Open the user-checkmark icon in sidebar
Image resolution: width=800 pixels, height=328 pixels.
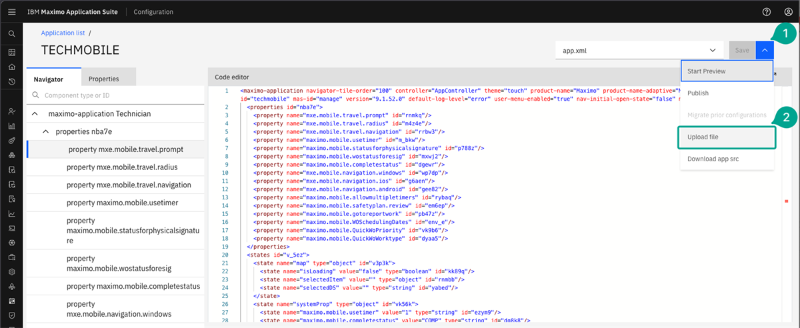pos(11,111)
